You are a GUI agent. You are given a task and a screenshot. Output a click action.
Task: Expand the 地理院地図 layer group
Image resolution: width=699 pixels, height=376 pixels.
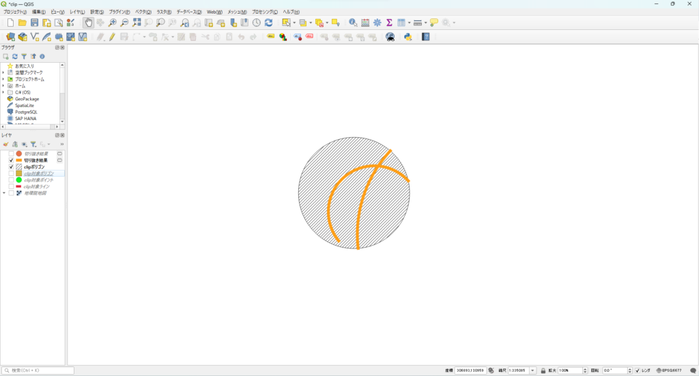(3, 193)
